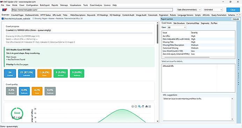Click the URL address input field

pyautogui.click(x=92, y=10)
